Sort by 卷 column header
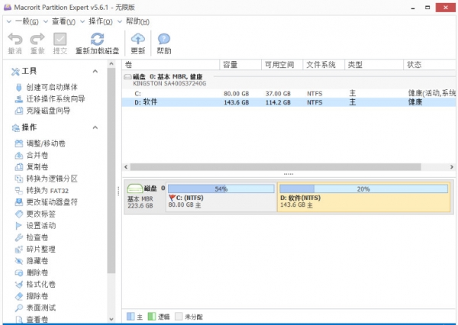 (171, 65)
